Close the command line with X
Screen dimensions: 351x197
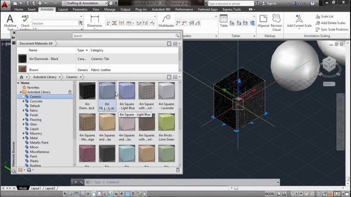(76, 182)
